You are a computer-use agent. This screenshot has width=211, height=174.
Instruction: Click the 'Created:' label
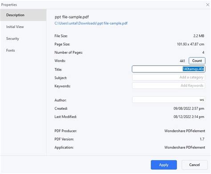[61, 108]
